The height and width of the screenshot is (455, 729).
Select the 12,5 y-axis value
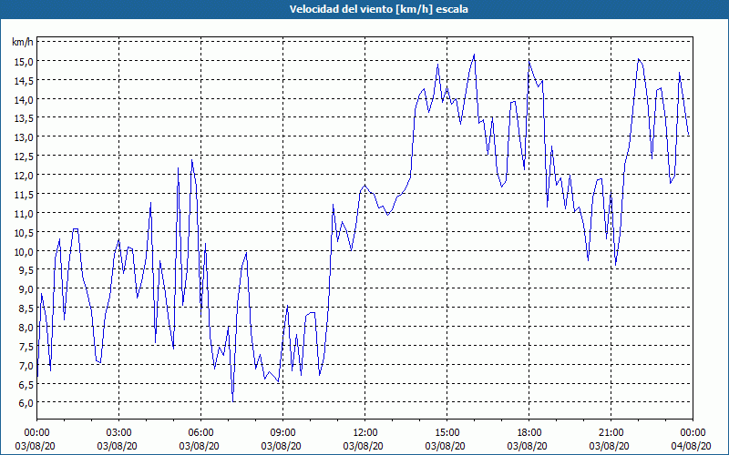[23, 157]
